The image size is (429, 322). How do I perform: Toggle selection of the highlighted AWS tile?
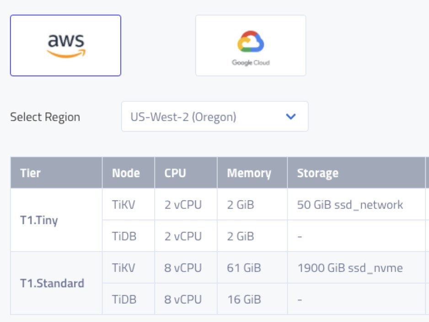66,44
